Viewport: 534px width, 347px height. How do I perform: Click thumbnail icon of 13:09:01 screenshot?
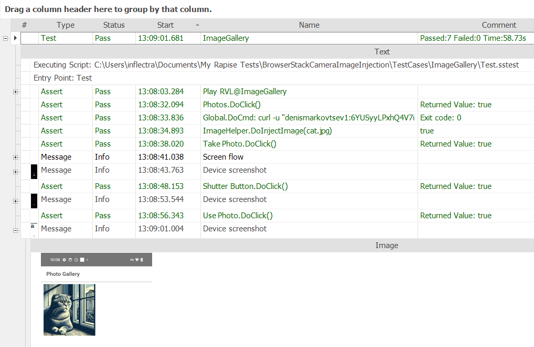pos(34,229)
